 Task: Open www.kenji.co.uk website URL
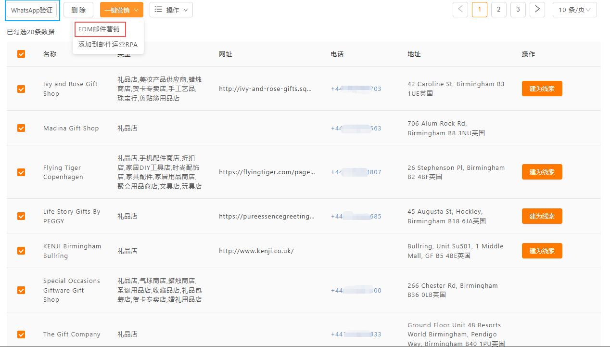click(256, 251)
